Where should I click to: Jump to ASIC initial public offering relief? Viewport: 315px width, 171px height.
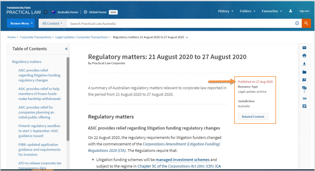[x=36, y=112]
